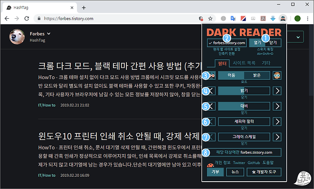This screenshot has width=314, height=189.
Task: Open a new browser tab
Action: coord(84,8)
